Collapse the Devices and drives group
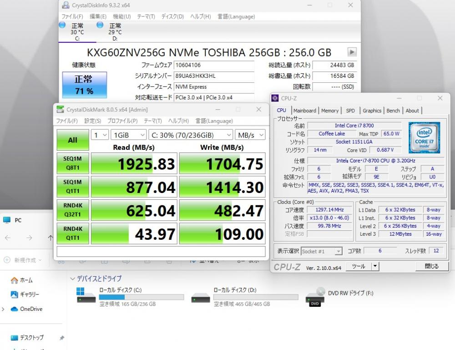 72,279
